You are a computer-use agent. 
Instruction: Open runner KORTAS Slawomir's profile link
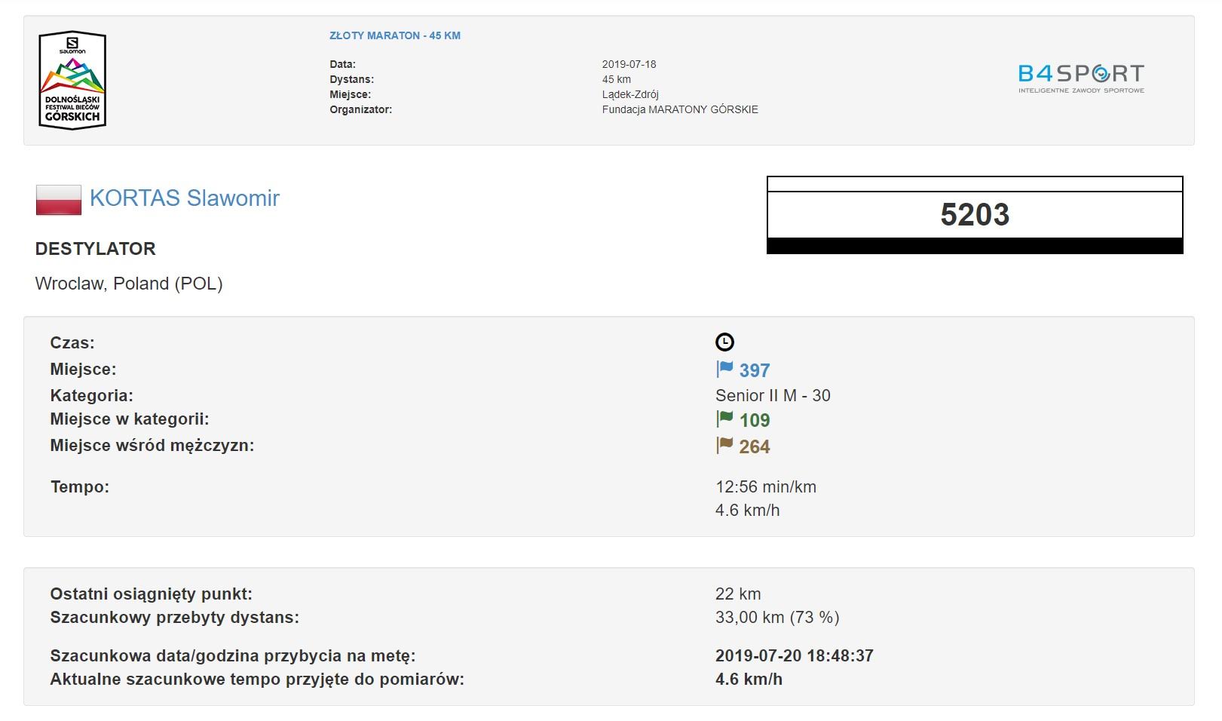pyautogui.click(x=185, y=198)
